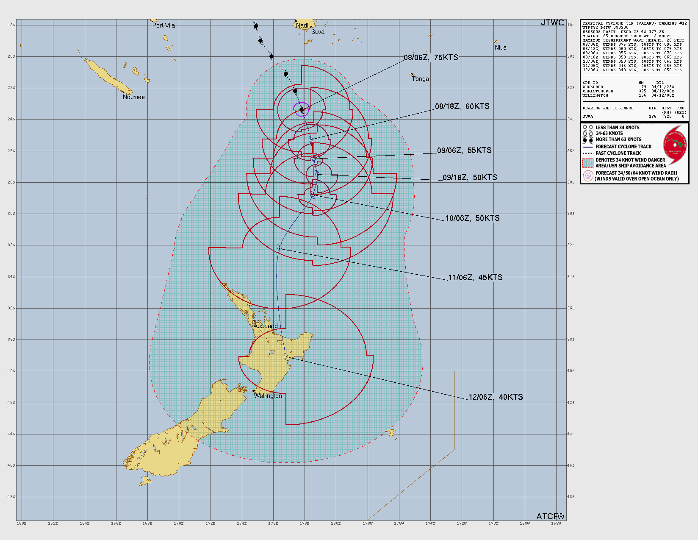Click the 34 knot wind danger area swatch
This screenshot has height=540, width=698.
588,163
